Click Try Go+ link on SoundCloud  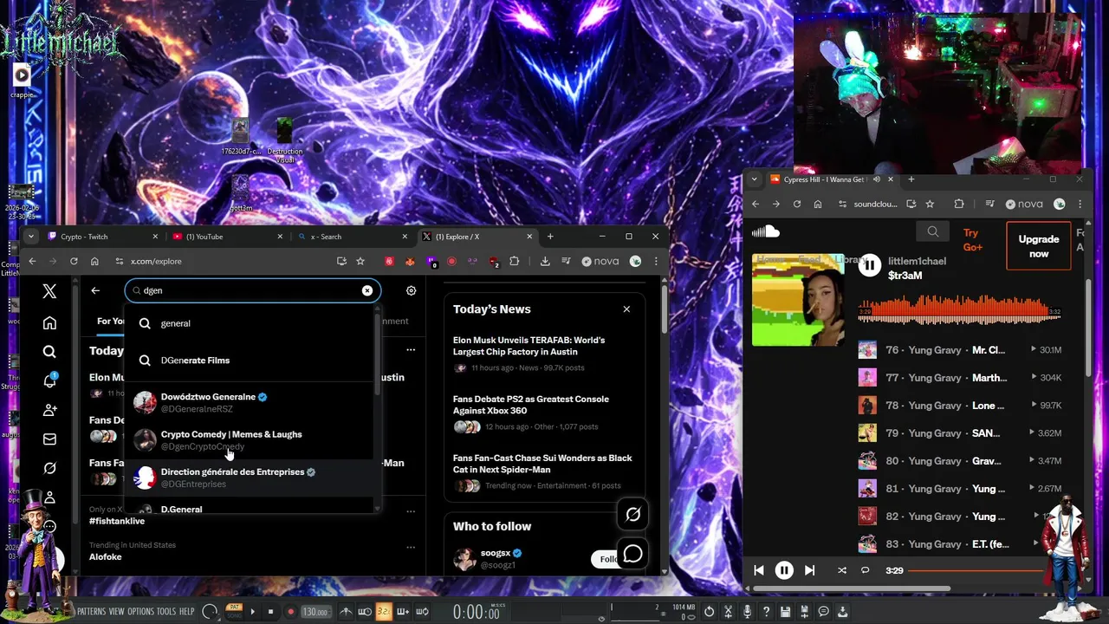(x=972, y=240)
